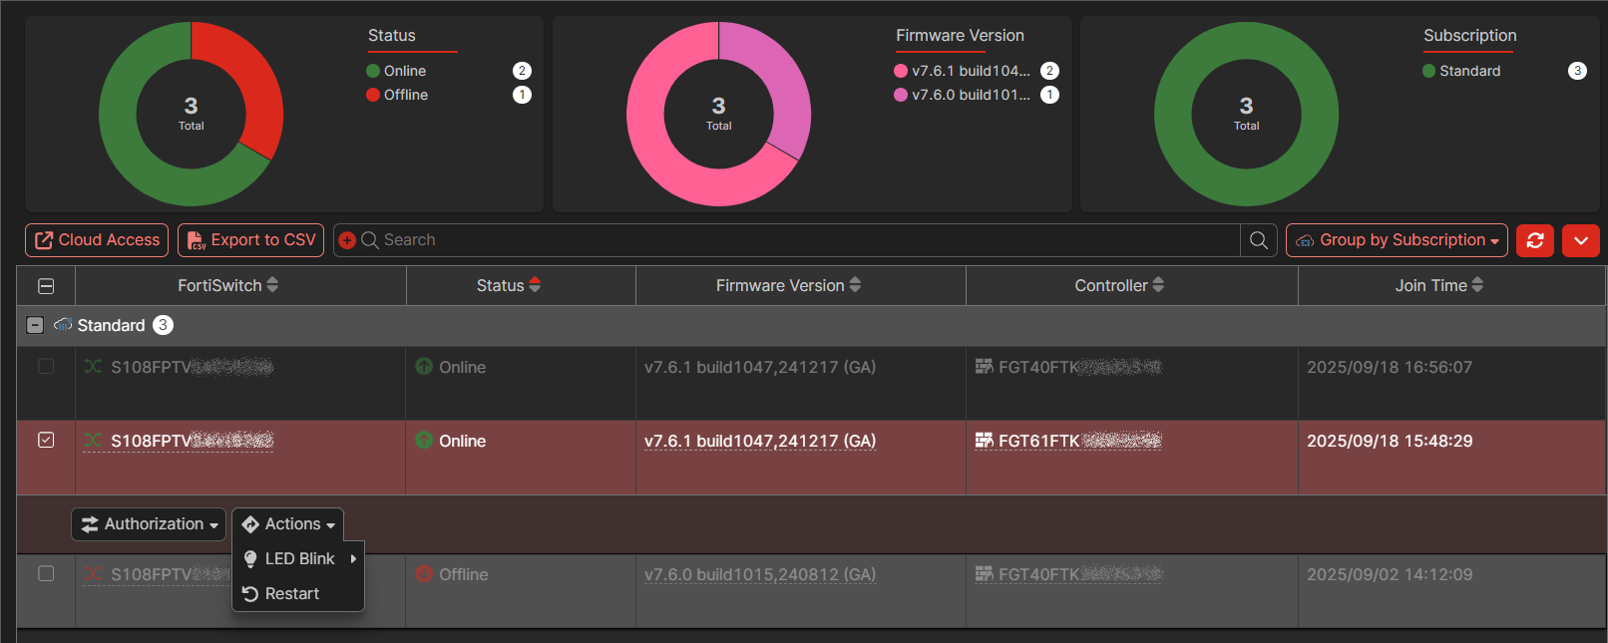Collapse the Standard subscription group

click(x=35, y=325)
